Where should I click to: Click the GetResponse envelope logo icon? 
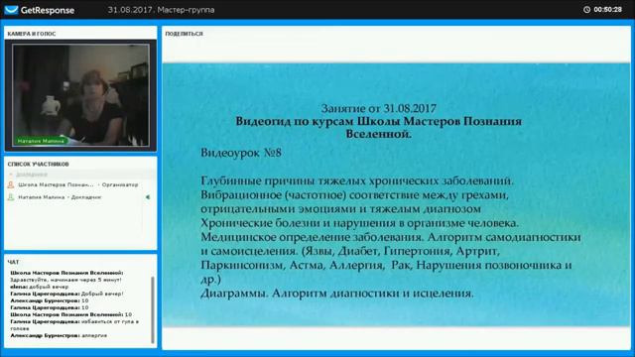click(x=11, y=10)
